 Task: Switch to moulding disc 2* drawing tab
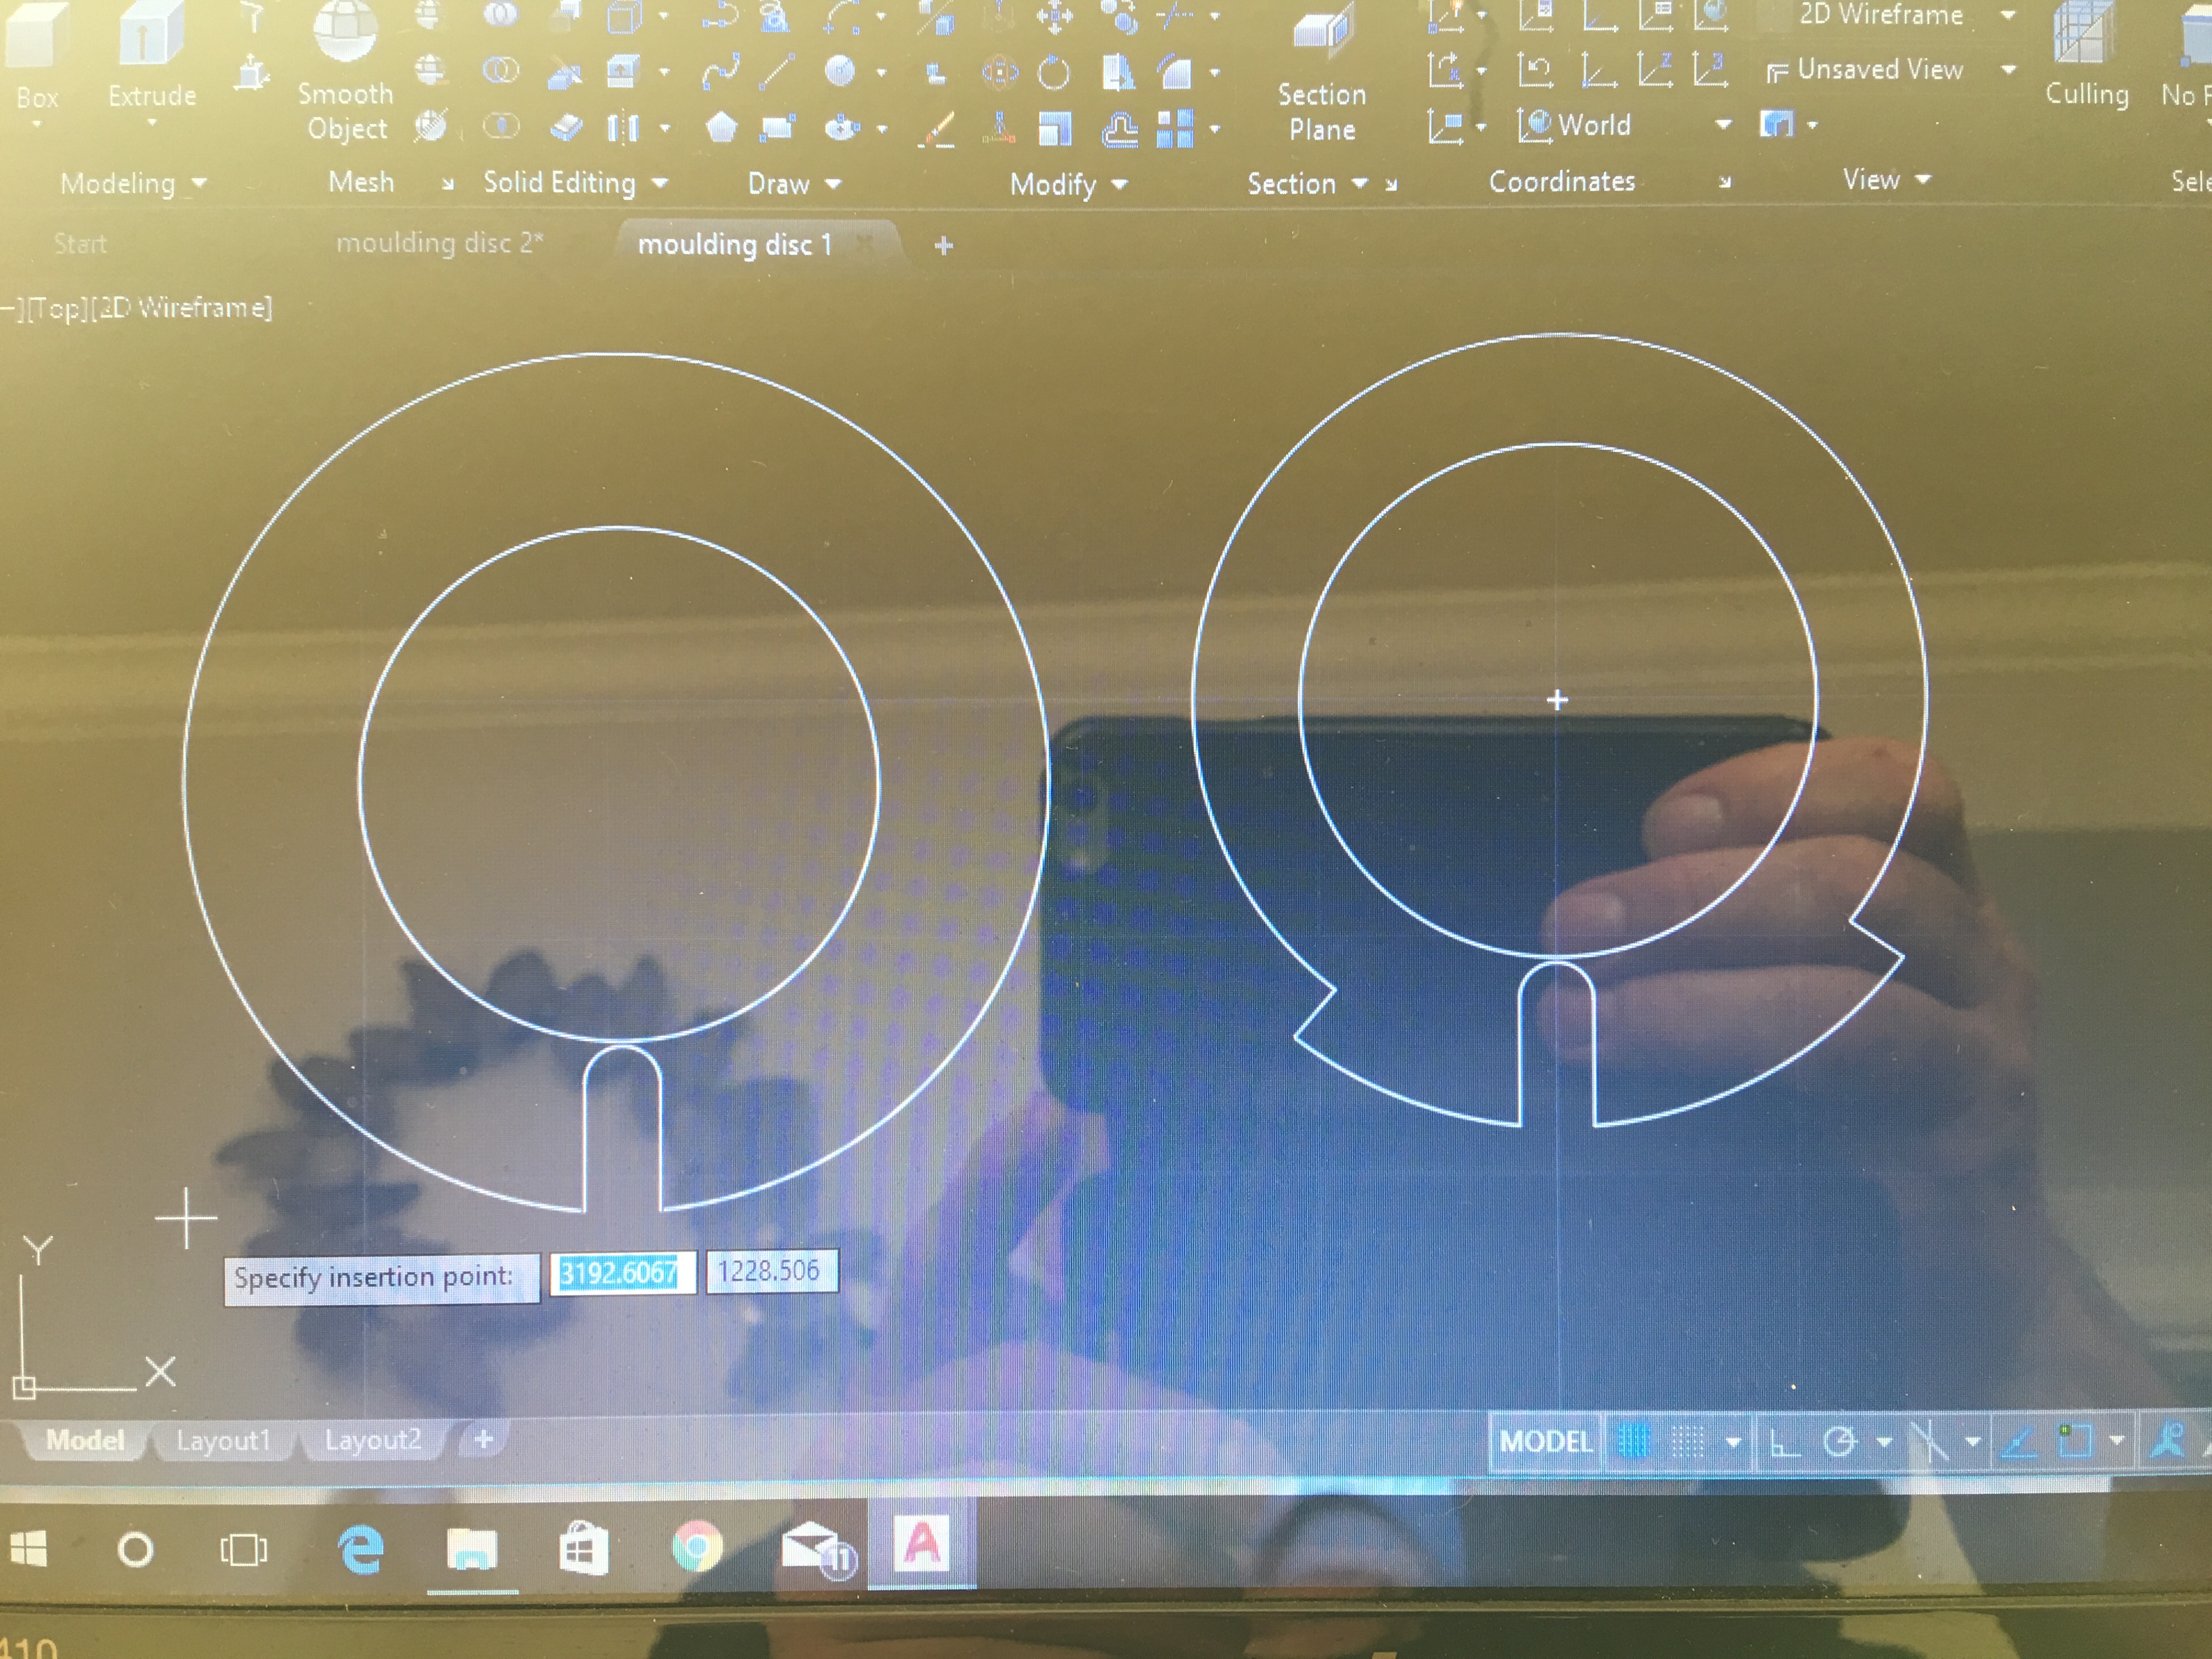[x=439, y=243]
